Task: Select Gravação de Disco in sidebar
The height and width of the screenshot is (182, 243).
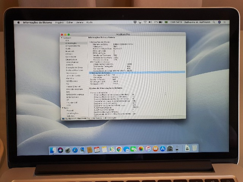Action: 74,67
